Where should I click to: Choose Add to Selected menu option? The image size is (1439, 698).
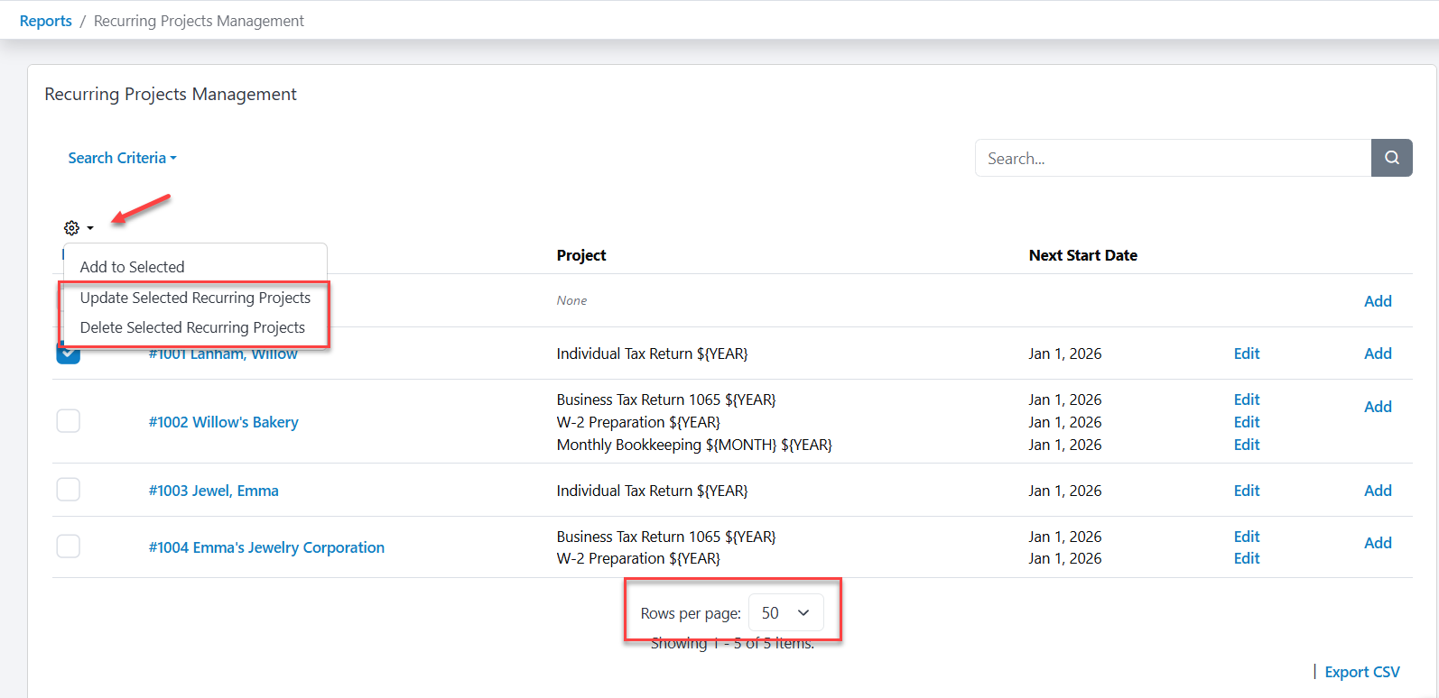coord(133,267)
